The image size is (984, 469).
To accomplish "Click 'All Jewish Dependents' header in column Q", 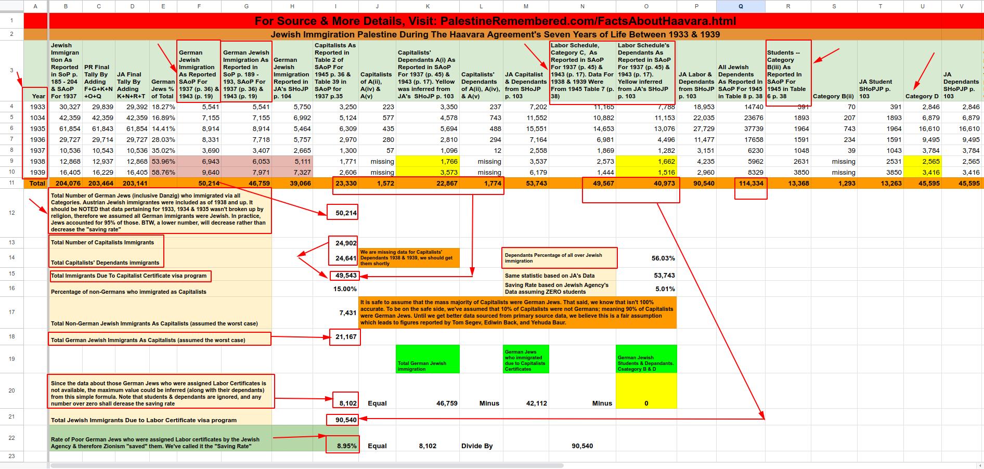I will [741, 71].
